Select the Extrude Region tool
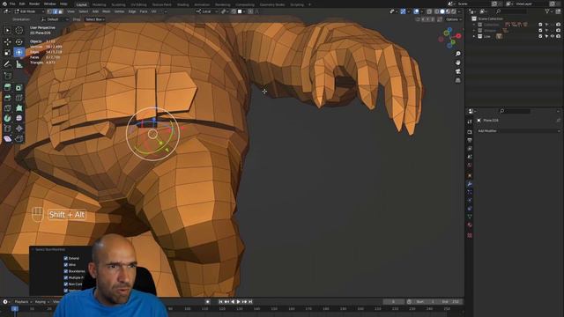The image size is (564, 317). (x=8, y=87)
